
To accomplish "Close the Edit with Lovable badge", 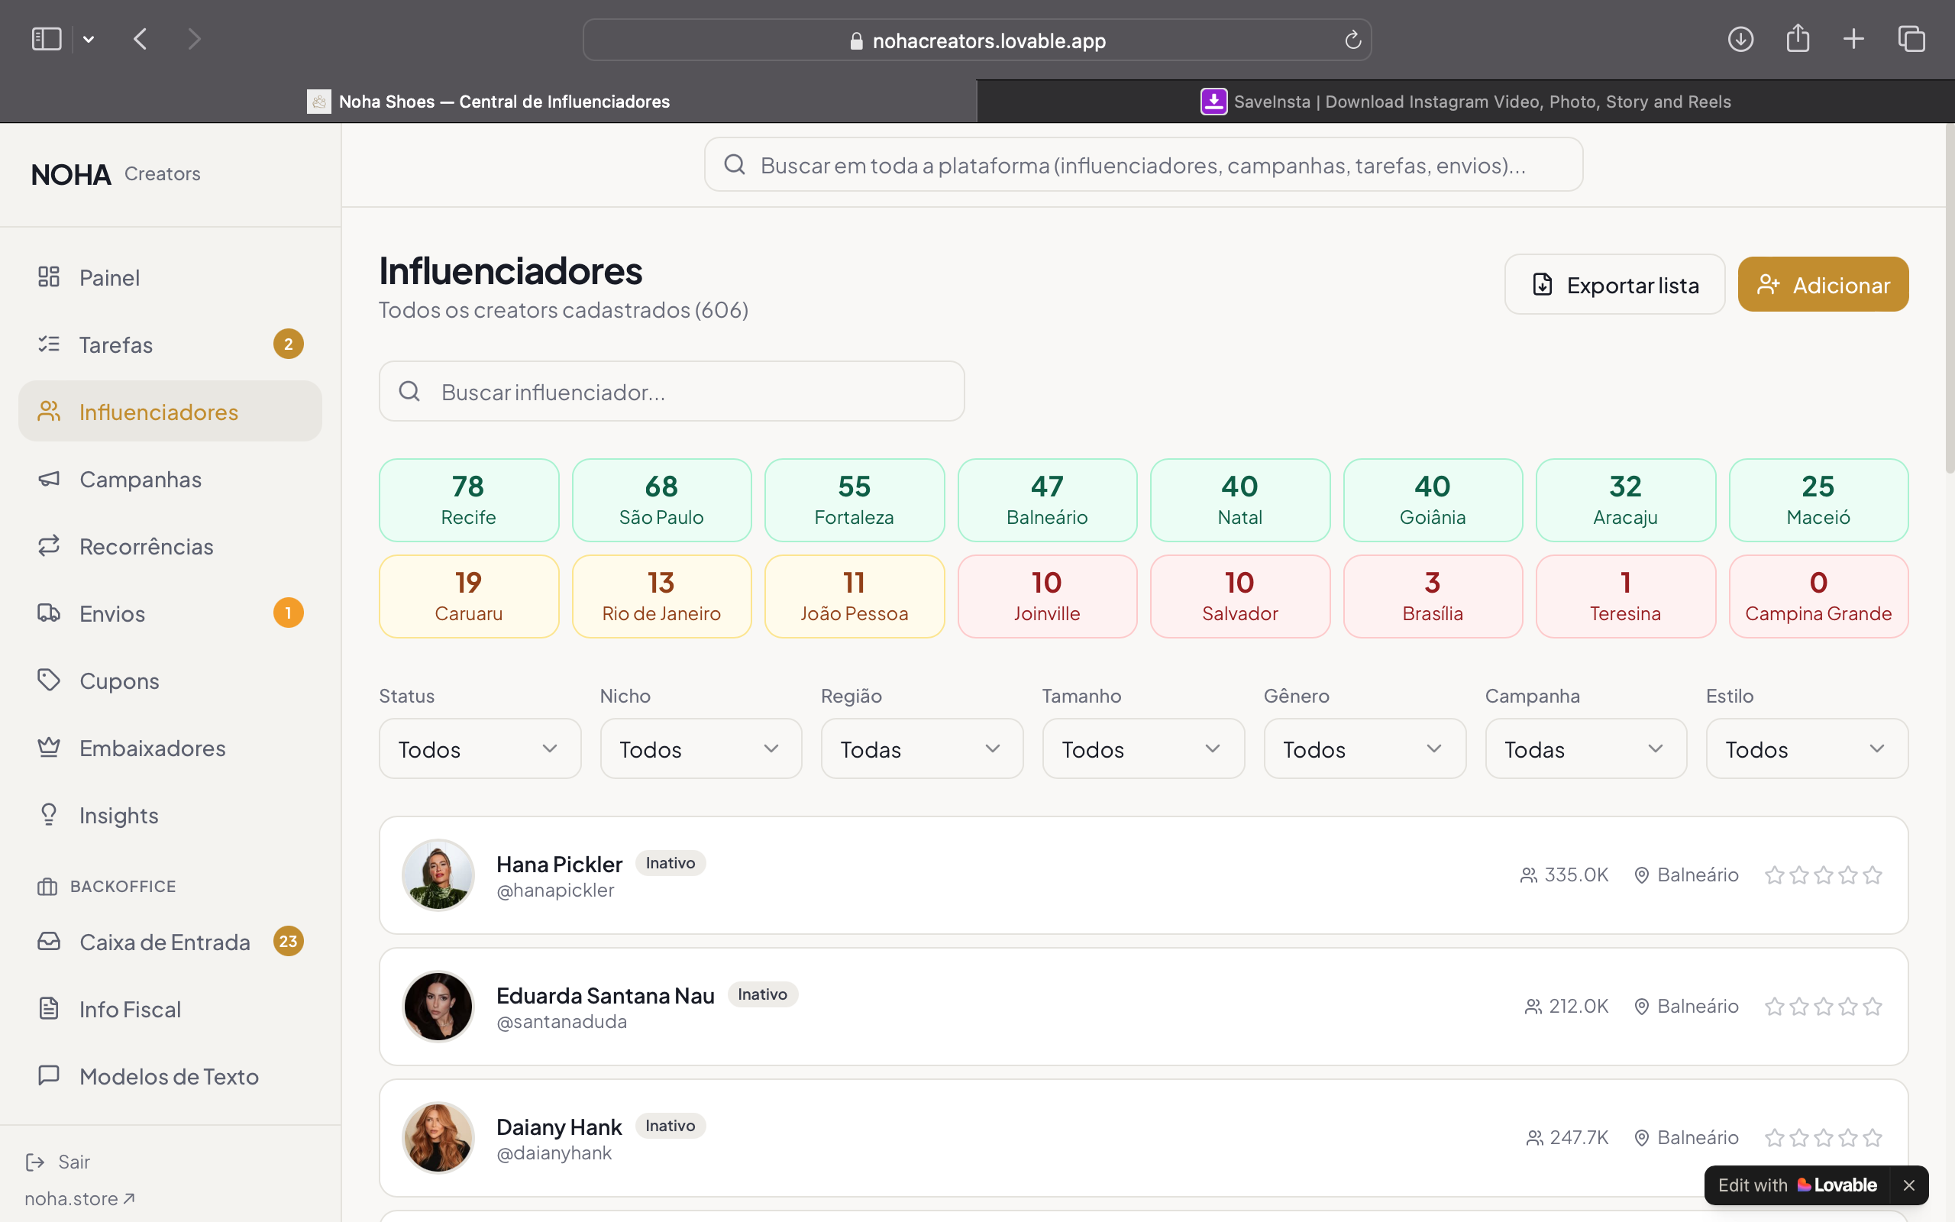I will (1909, 1185).
